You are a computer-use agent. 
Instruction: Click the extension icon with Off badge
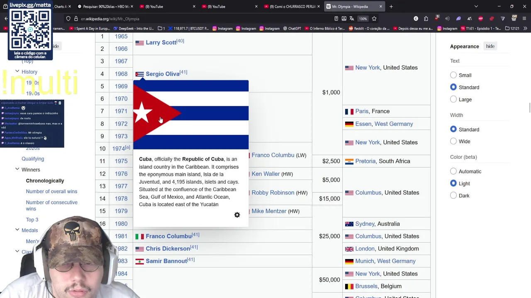(x=514, y=18)
